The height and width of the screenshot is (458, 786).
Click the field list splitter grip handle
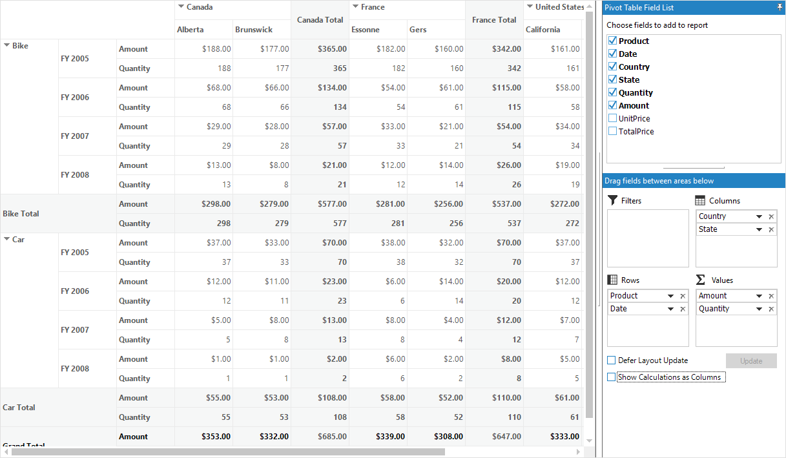coord(694,168)
